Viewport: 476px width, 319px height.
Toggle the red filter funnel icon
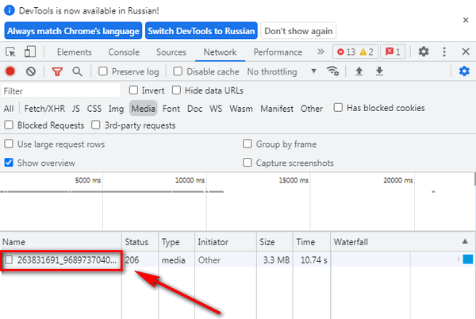tap(57, 71)
